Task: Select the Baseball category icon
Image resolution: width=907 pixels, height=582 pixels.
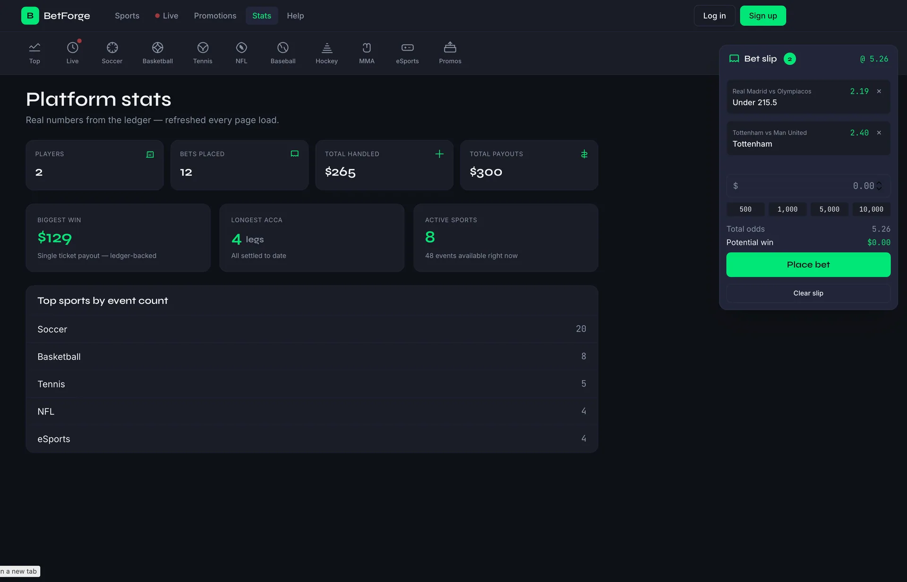Action: [283, 48]
